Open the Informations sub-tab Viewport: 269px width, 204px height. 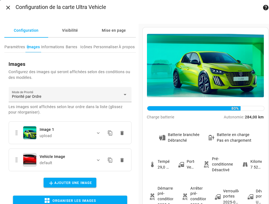pos(53,47)
